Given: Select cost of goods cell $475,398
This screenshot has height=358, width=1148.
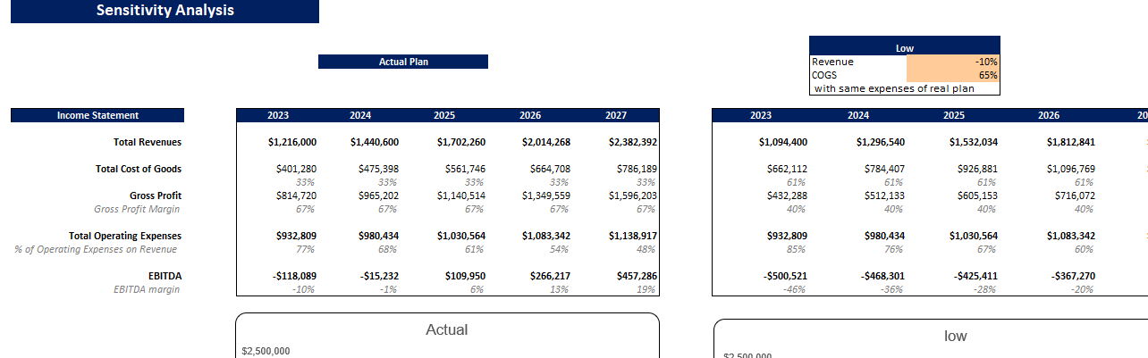Looking at the screenshot, I should [x=378, y=169].
